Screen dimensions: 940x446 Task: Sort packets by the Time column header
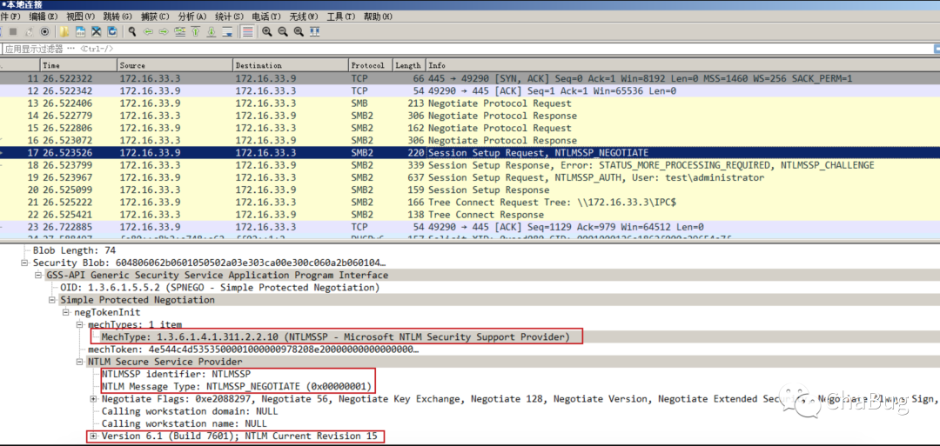click(x=78, y=65)
